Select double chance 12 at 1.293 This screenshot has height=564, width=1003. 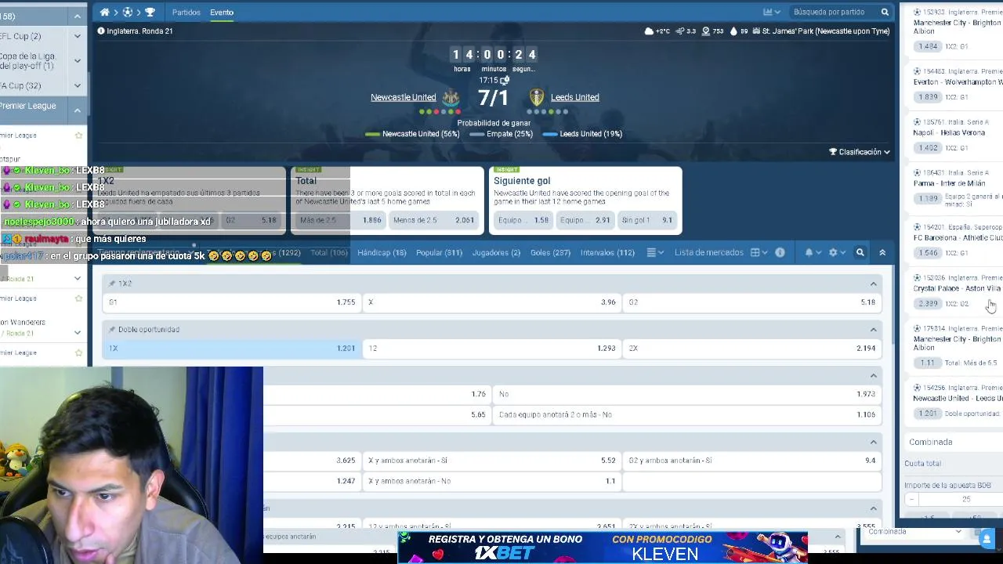pos(492,349)
